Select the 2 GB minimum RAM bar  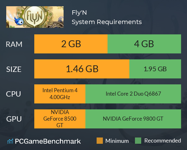point(71,44)
